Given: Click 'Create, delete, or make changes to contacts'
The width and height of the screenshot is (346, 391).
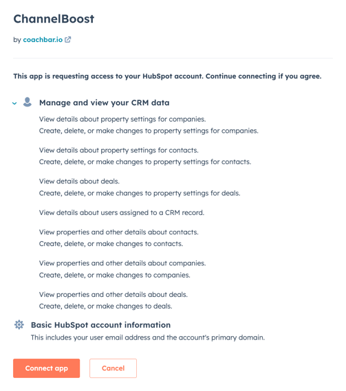Looking at the screenshot, I should tap(111, 244).
